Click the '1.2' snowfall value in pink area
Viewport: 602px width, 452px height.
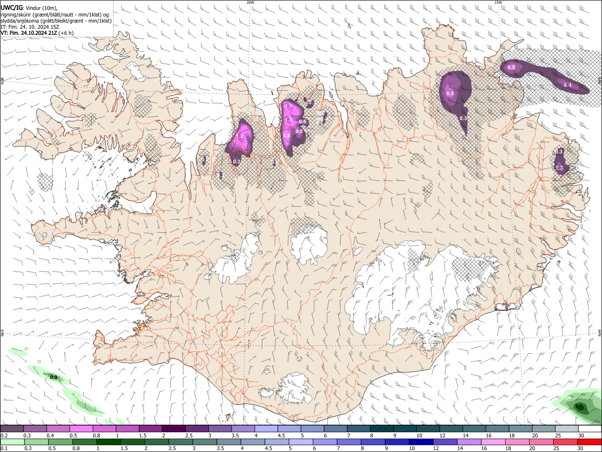pyautogui.click(x=239, y=137)
